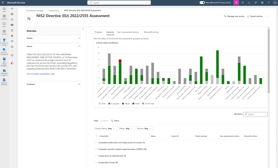Open the feedback icon with badge in the header
Screen dimensions: 278x168
(x=249, y=3)
